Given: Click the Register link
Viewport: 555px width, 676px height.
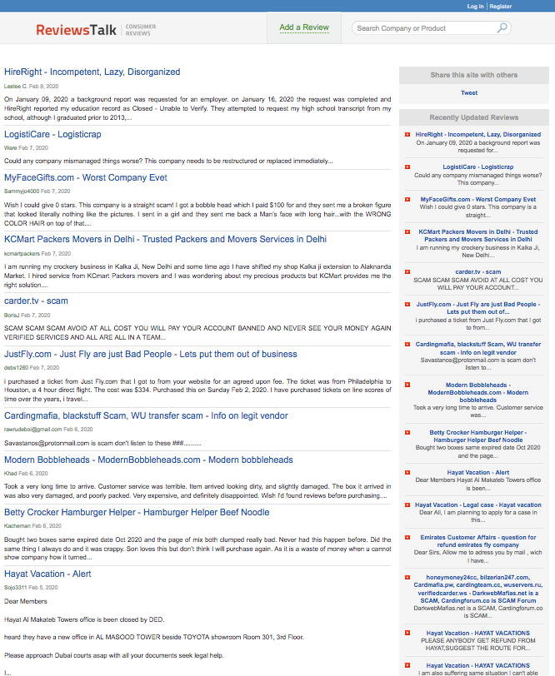Looking at the screenshot, I should [501, 6].
